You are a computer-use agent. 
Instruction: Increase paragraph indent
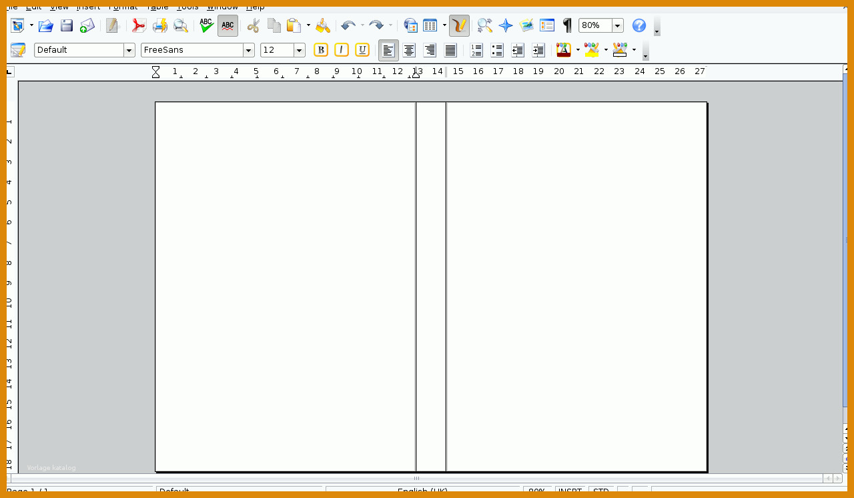[538, 50]
